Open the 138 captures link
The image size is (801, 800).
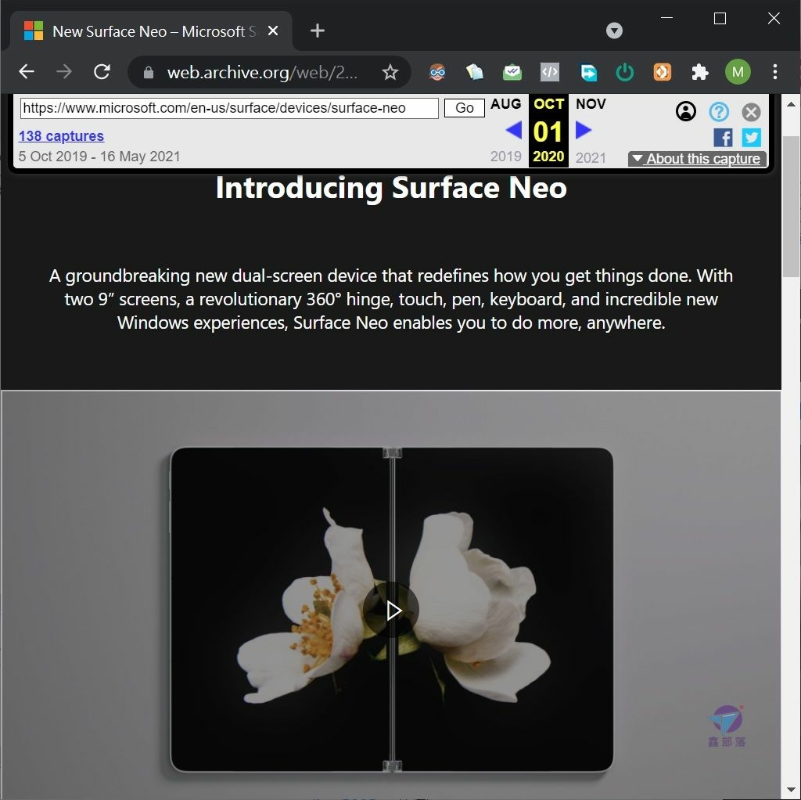(x=61, y=136)
